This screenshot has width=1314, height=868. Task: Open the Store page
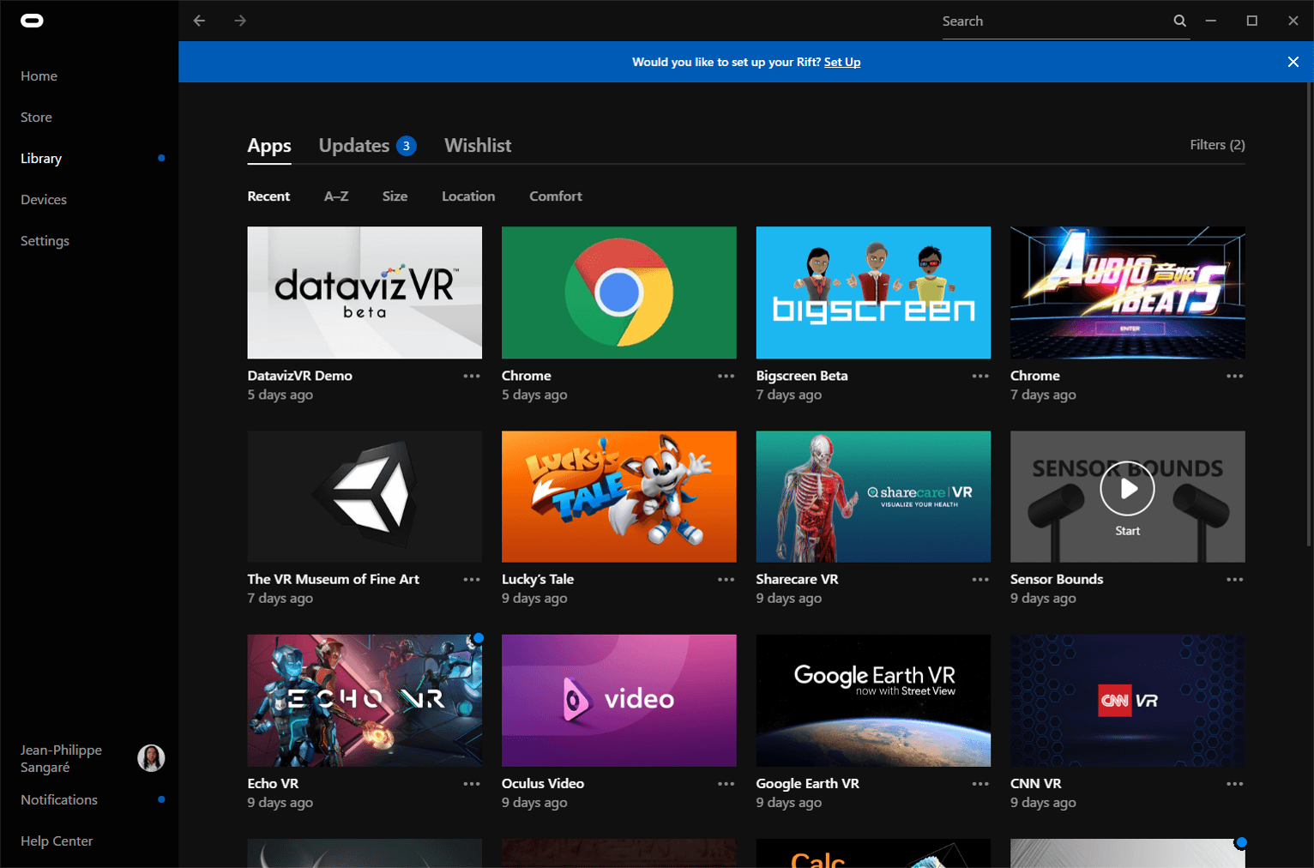[x=36, y=118]
